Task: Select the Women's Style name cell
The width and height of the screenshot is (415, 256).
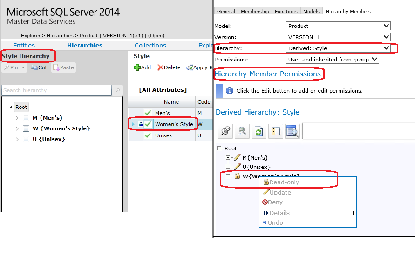Action: (174, 124)
